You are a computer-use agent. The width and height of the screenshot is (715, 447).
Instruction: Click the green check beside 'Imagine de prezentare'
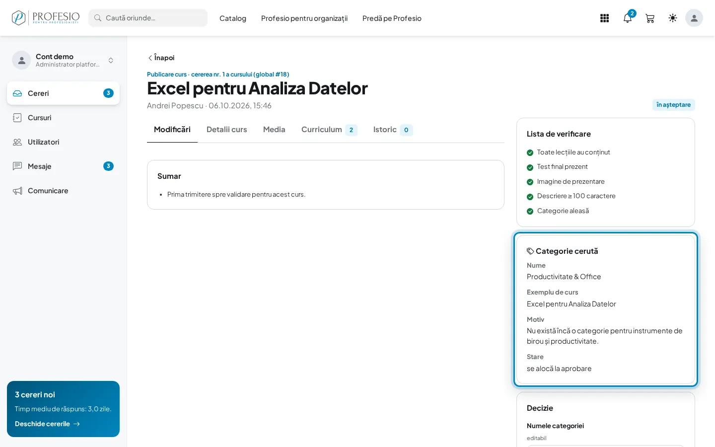click(x=530, y=182)
